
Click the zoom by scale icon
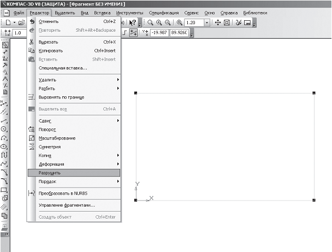[x=179, y=22]
